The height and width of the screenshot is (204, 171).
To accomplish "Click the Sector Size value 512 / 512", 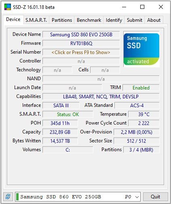I will click(137, 141).
